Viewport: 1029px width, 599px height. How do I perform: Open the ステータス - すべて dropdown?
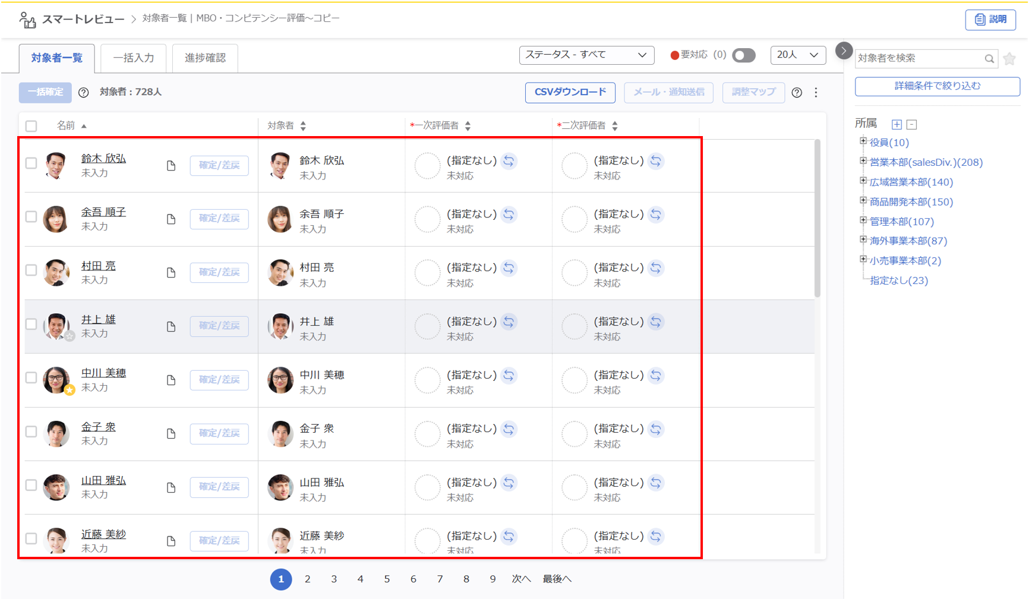(x=586, y=55)
